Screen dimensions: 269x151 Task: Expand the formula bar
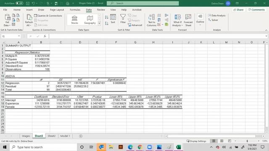pyautogui.click(x=266, y=36)
